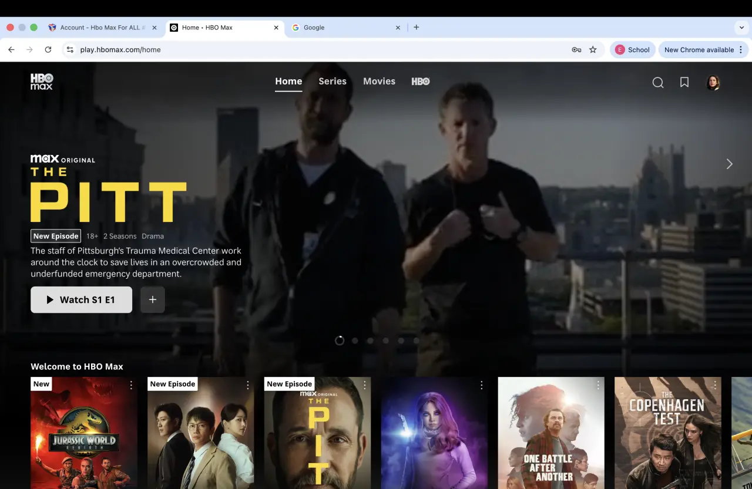This screenshot has height=489, width=752.
Task: Switch to Account - Hbo Max For ALL tab
Action: (x=103, y=28)
